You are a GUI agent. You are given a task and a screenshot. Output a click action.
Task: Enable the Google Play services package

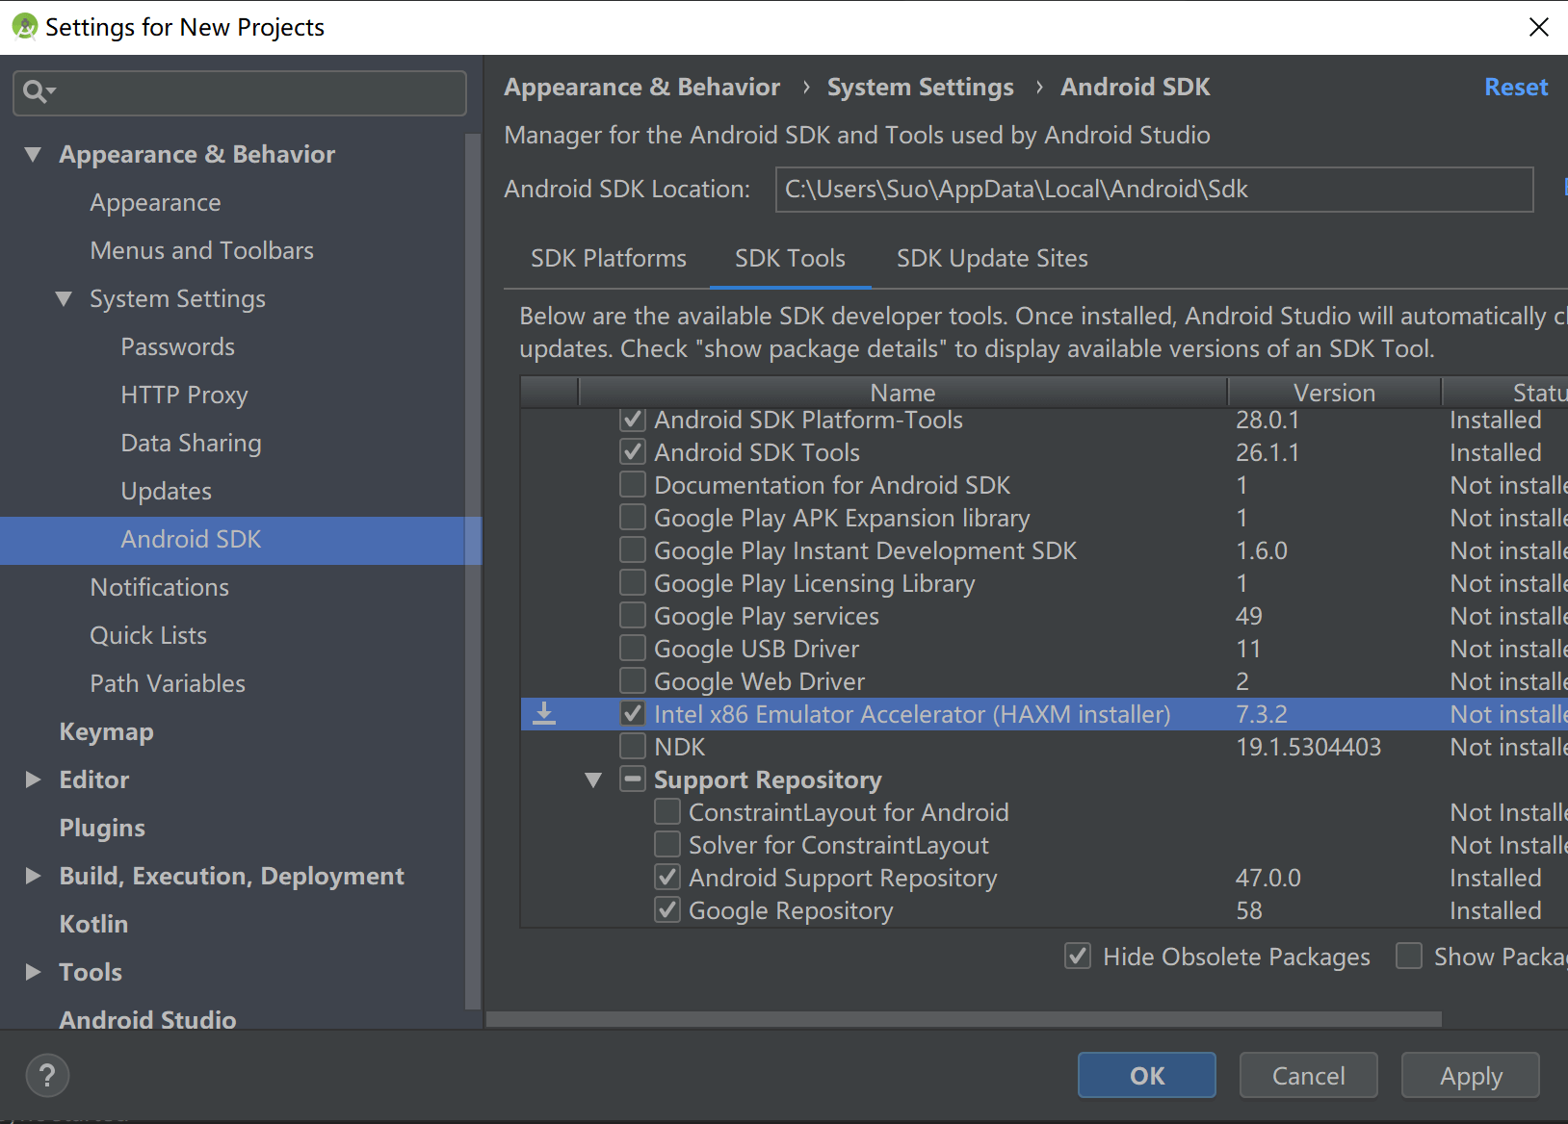pos(632,615)
